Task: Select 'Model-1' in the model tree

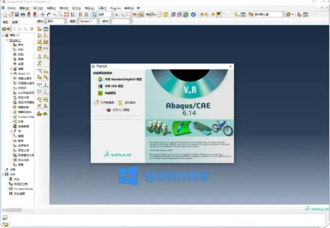Action: click(x=15, y=40)
